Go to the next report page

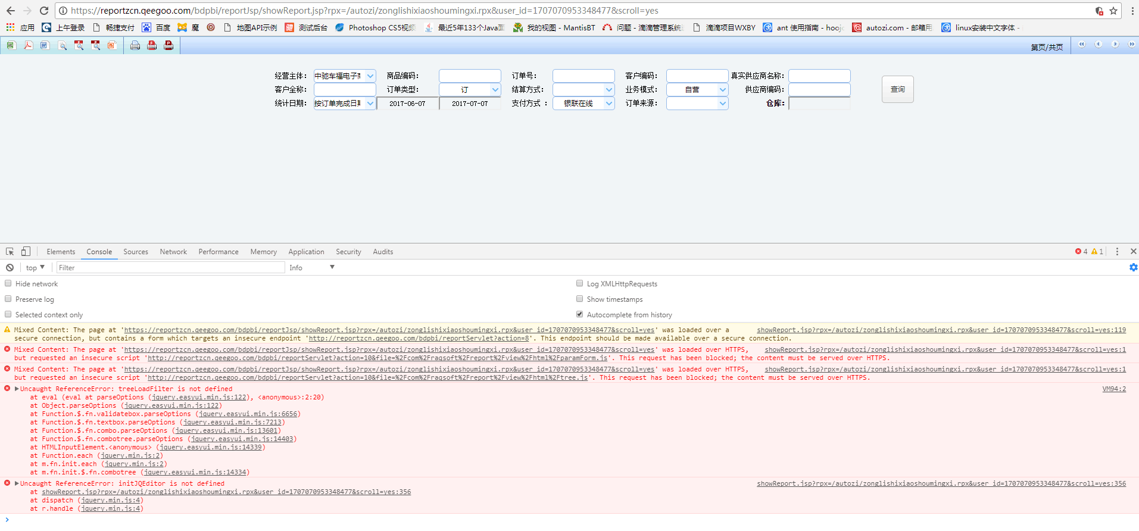pyautogui.click(x=1115, y=45)
